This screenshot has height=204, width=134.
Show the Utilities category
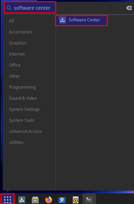tap(16, 143)
